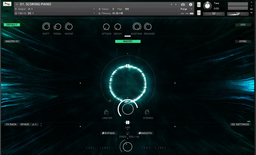Reset pan with the center pan icon
This screenshot has height=155, width=256.
214,14
